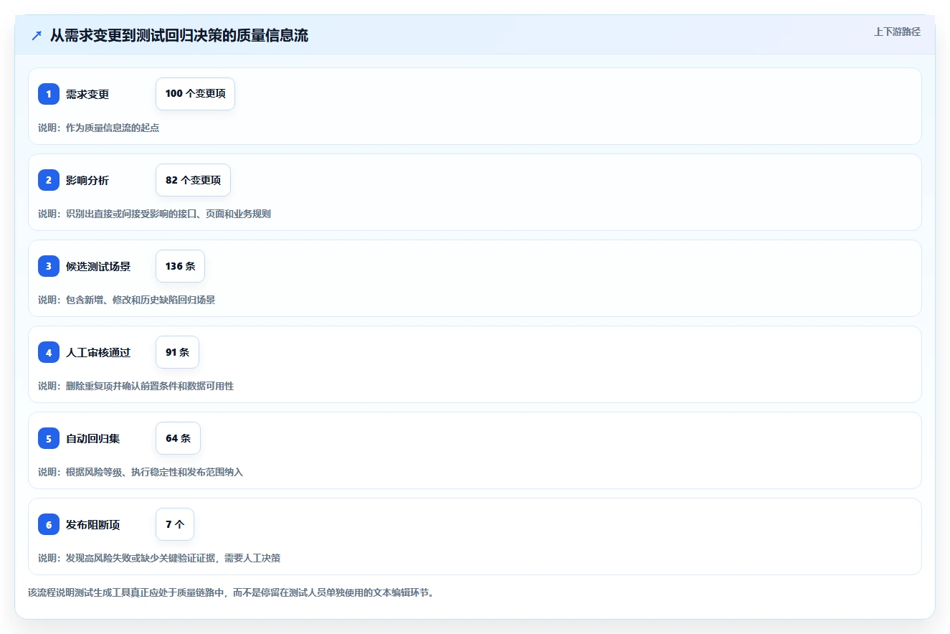
Task: Click the step 1 number badge
Action: click(x=49, y=94)
